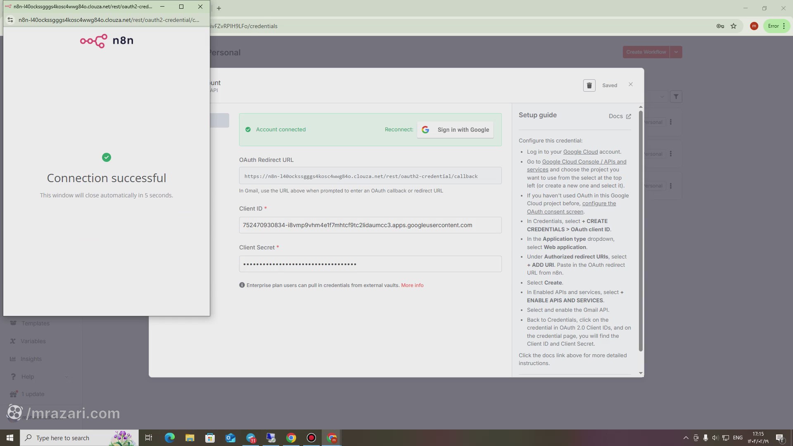
Task: Open Microsoft Edge from taskbar
Action: (x=169, y=438)
